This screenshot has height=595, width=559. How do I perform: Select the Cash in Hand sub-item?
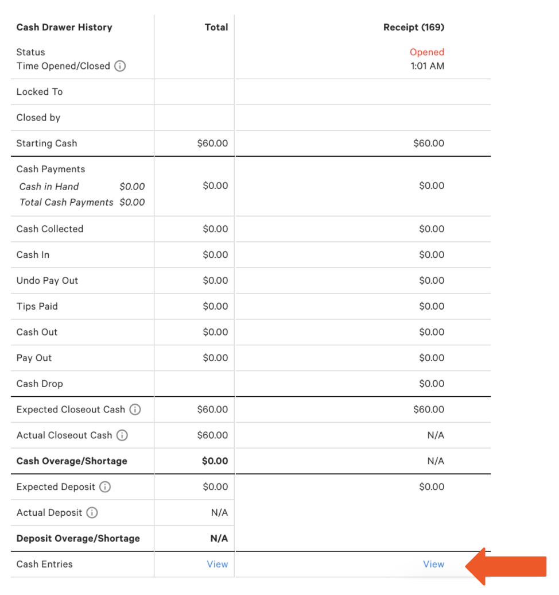(x=49, y=186)
